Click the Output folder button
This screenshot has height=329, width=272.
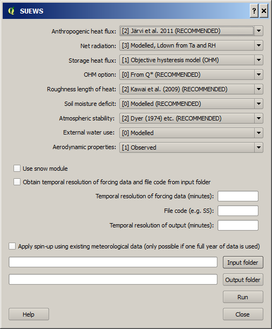pos(243,280)
